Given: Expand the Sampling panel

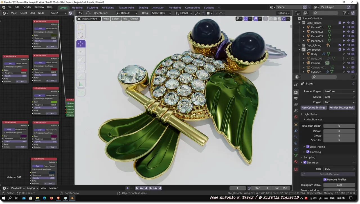Looking at the screenshot, I should 309,157.
